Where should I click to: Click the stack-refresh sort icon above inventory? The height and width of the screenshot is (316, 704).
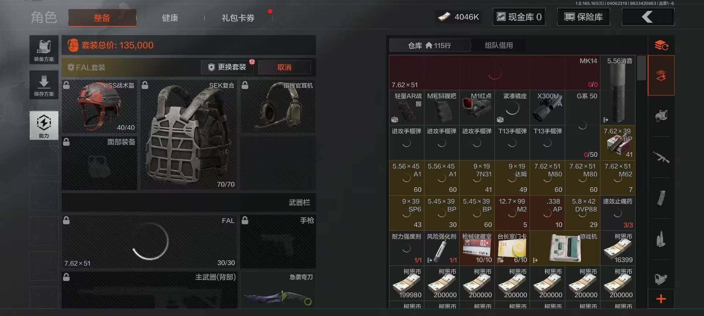(661, 45)
